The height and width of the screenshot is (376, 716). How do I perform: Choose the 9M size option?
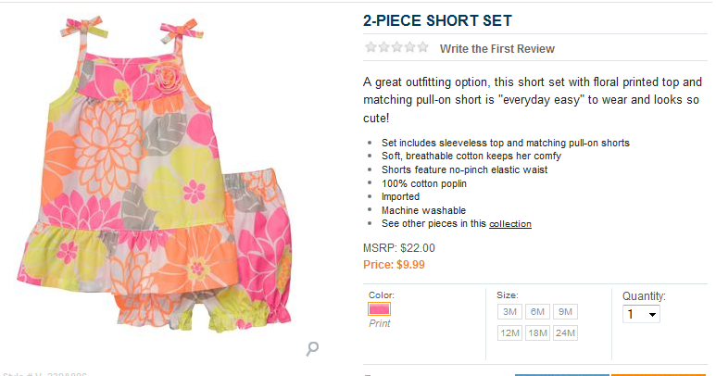coord(565,312)
